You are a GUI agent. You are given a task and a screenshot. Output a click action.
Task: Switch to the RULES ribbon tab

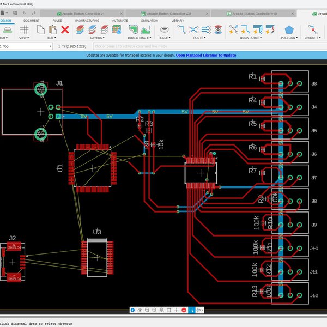coord(57,21)
